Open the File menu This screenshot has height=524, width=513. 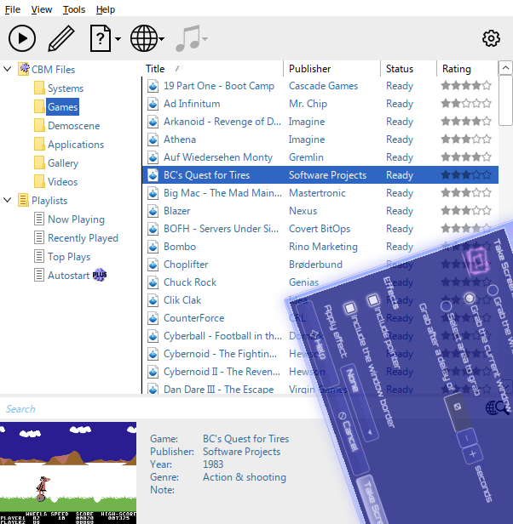click(13, 9)
